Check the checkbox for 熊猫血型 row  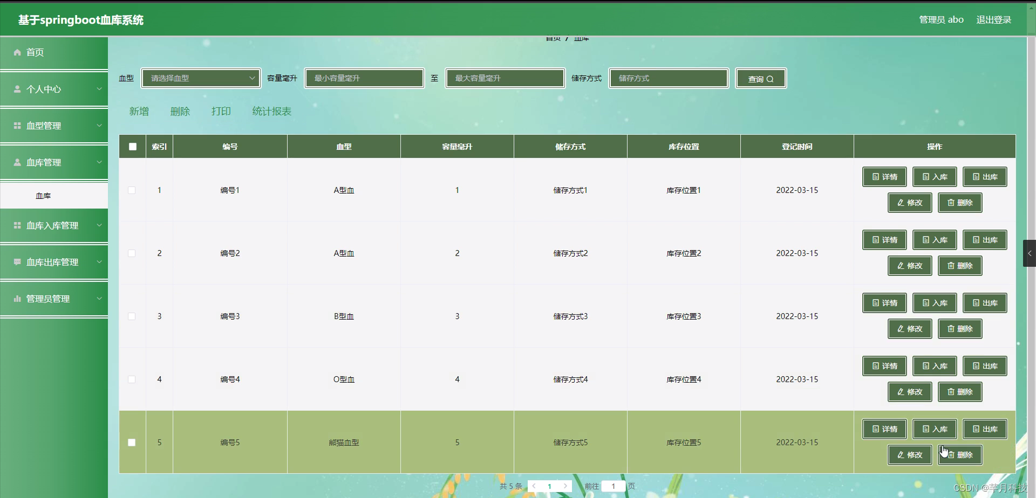point(132,442)
